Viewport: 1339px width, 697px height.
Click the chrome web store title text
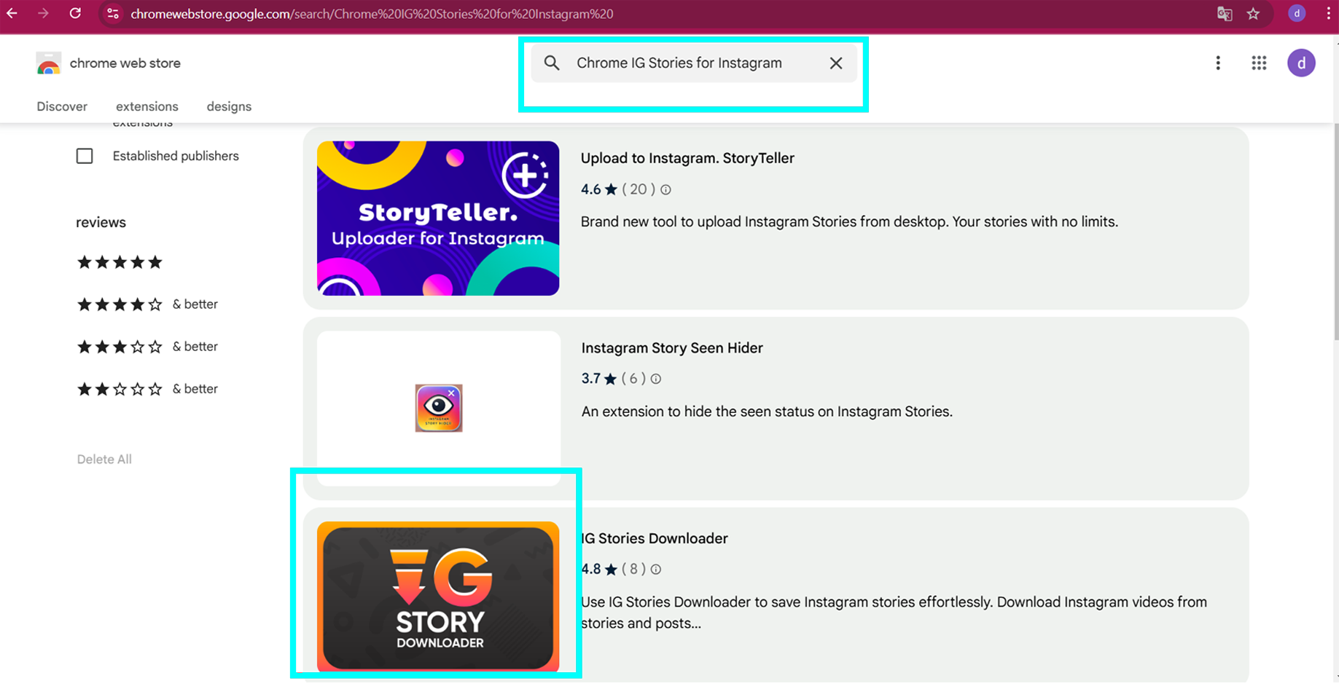(125, 63)
